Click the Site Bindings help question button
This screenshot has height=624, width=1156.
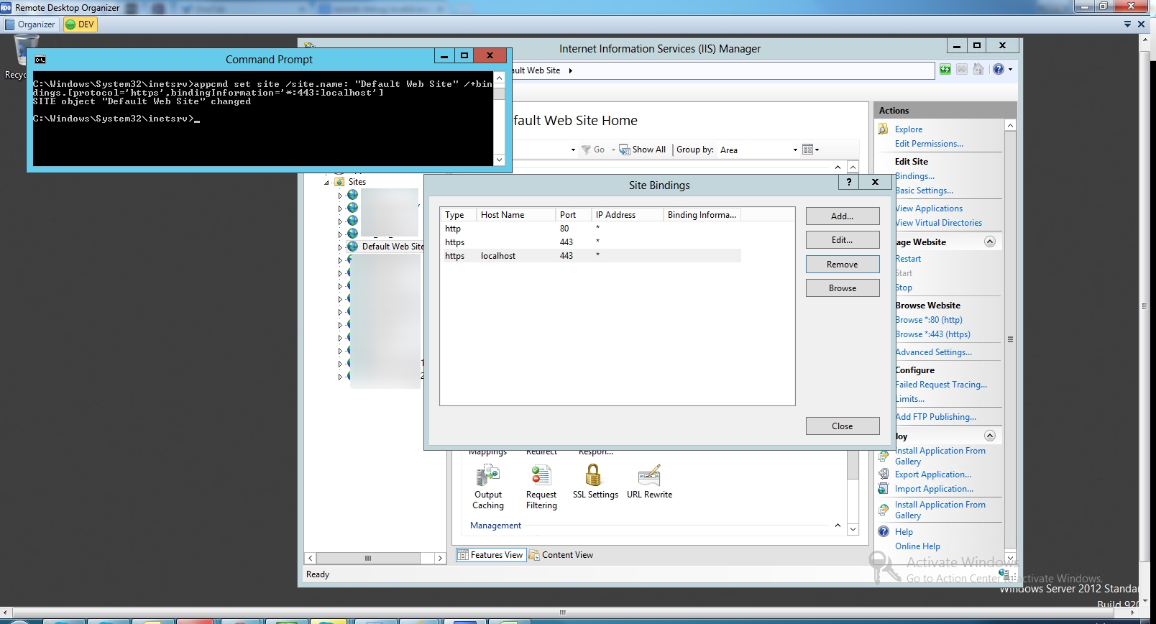849,182
